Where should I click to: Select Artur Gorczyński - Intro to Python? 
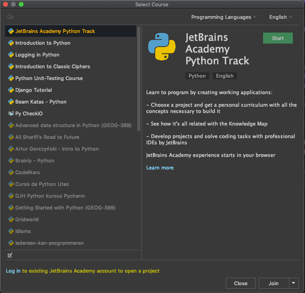pos(71,149)
